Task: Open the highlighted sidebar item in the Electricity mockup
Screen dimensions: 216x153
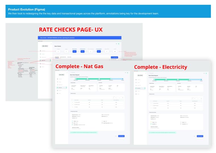Action: pyautogui.click(x=140, y=88)
